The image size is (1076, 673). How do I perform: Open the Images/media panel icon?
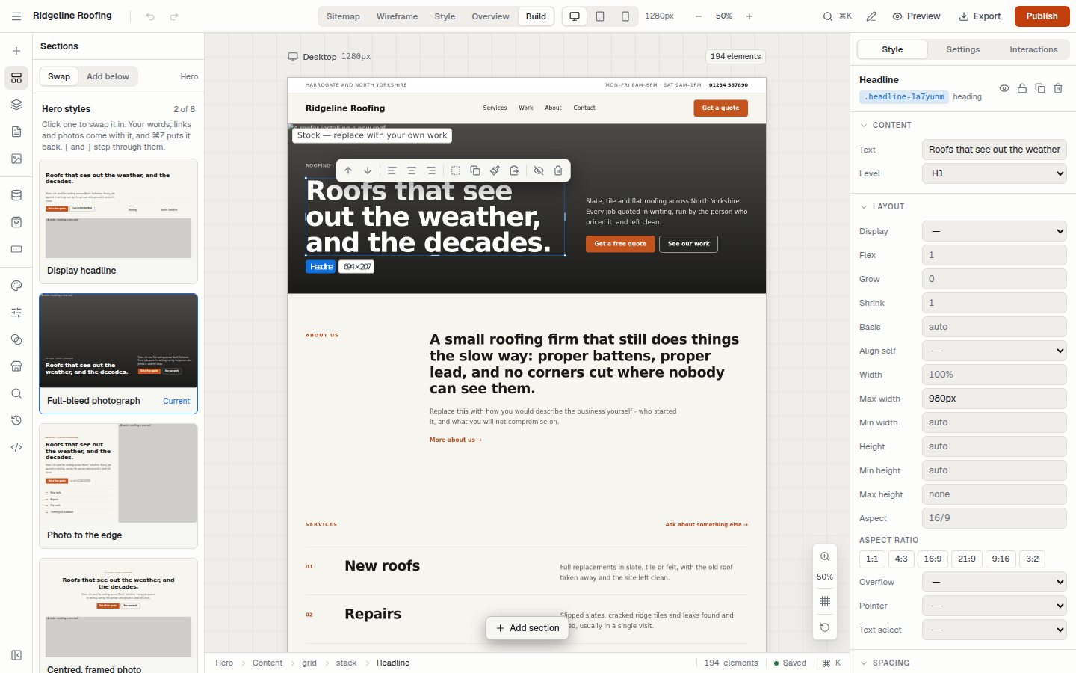coord(16,159)
